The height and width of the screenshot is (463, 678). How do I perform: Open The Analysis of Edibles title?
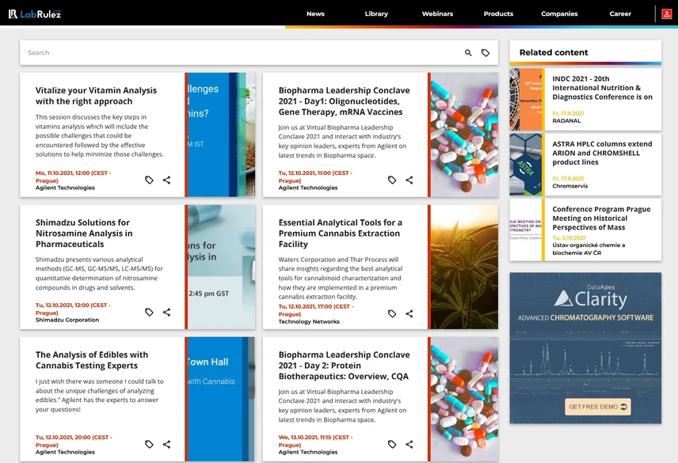[92, 360]
